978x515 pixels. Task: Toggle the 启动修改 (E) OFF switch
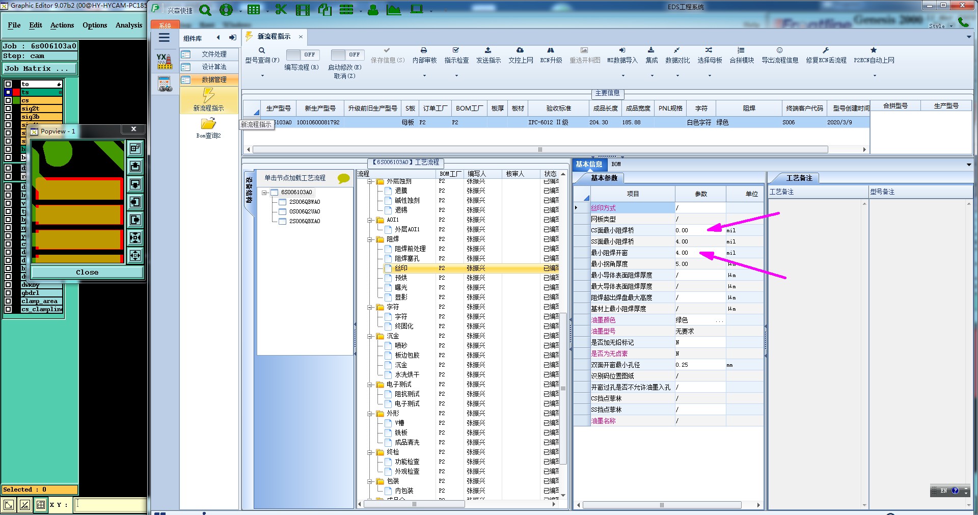pyautogui.click(x=347, y=55)
